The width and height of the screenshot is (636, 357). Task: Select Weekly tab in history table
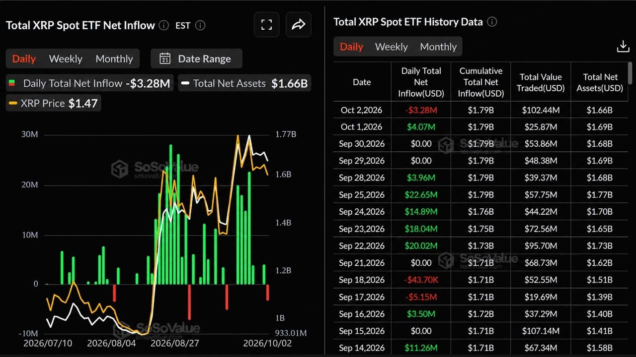[x=391, y=47]
